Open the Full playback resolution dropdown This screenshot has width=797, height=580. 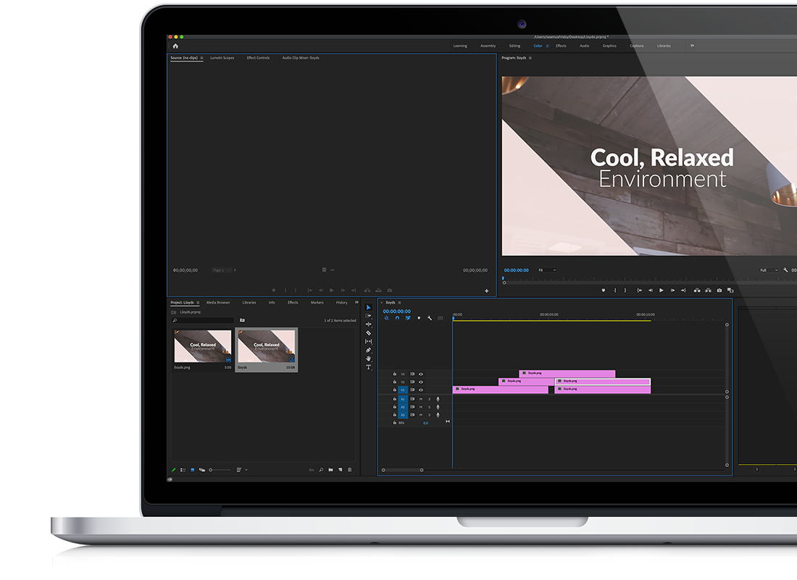pyautogui.click(x=769, y=270)
